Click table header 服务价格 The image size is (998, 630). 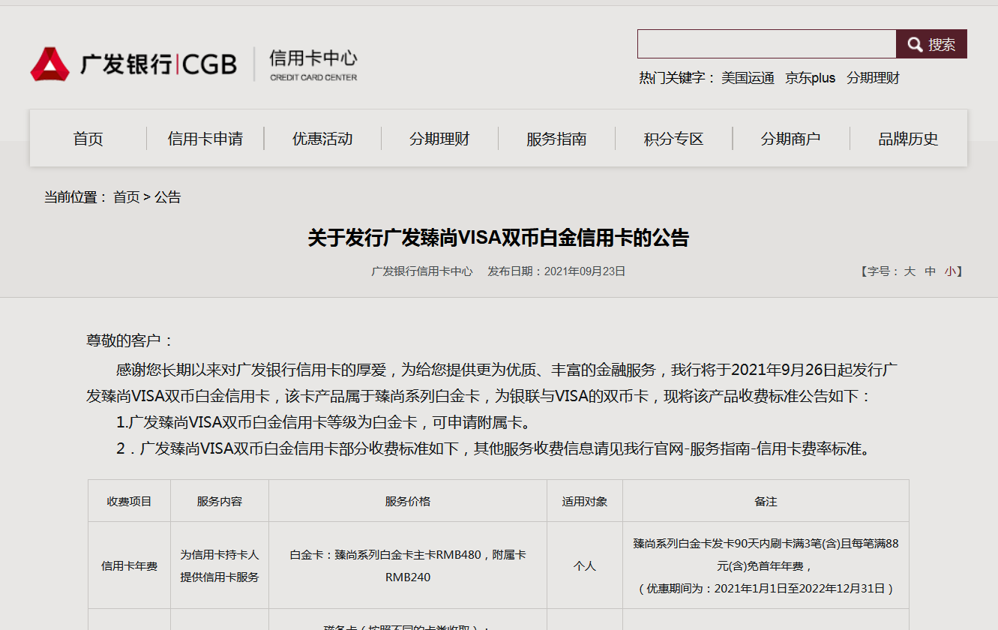pyautogui.click(x=408, y=501)
